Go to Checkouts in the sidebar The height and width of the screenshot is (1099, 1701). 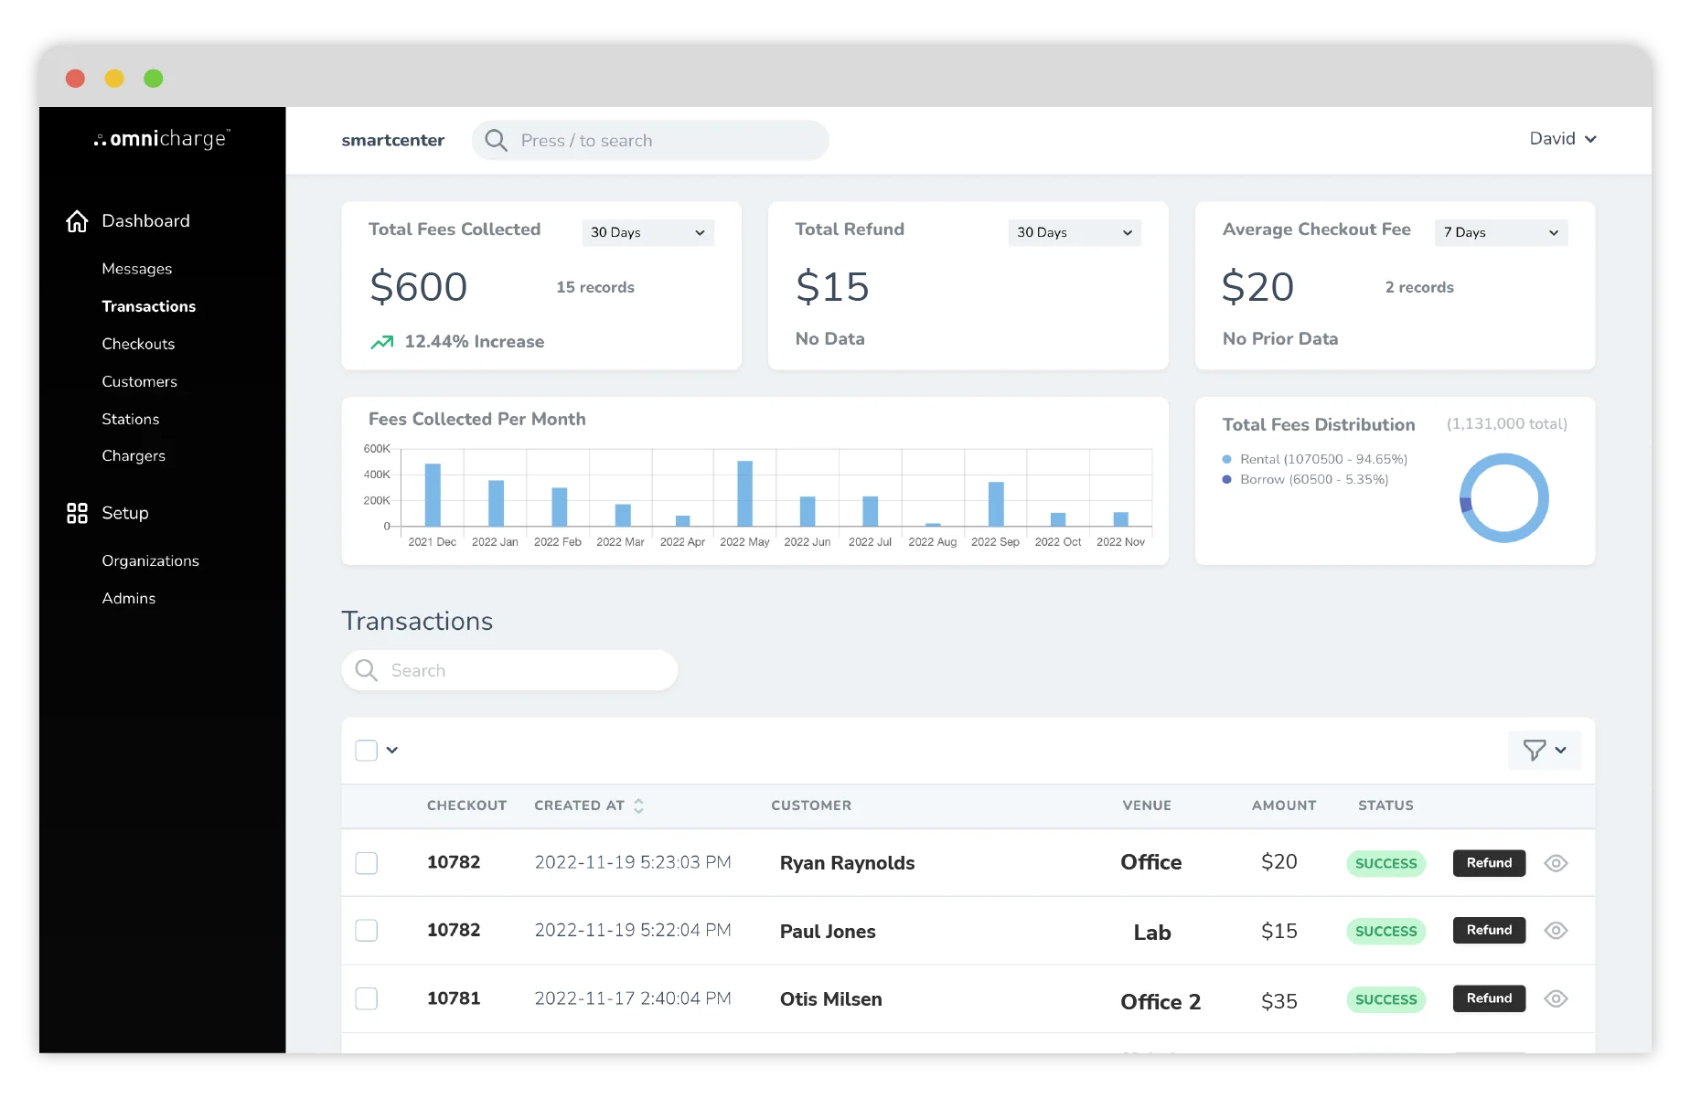tap(138, 344)
